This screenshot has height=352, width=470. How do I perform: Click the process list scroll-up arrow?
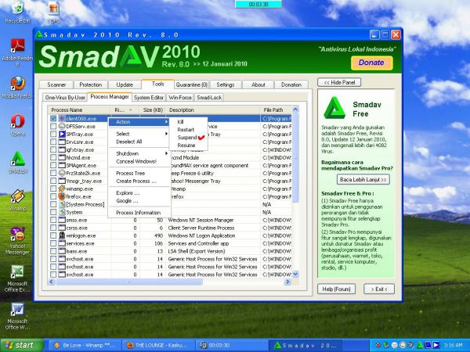pyautogui.click(x=295, y=110)
